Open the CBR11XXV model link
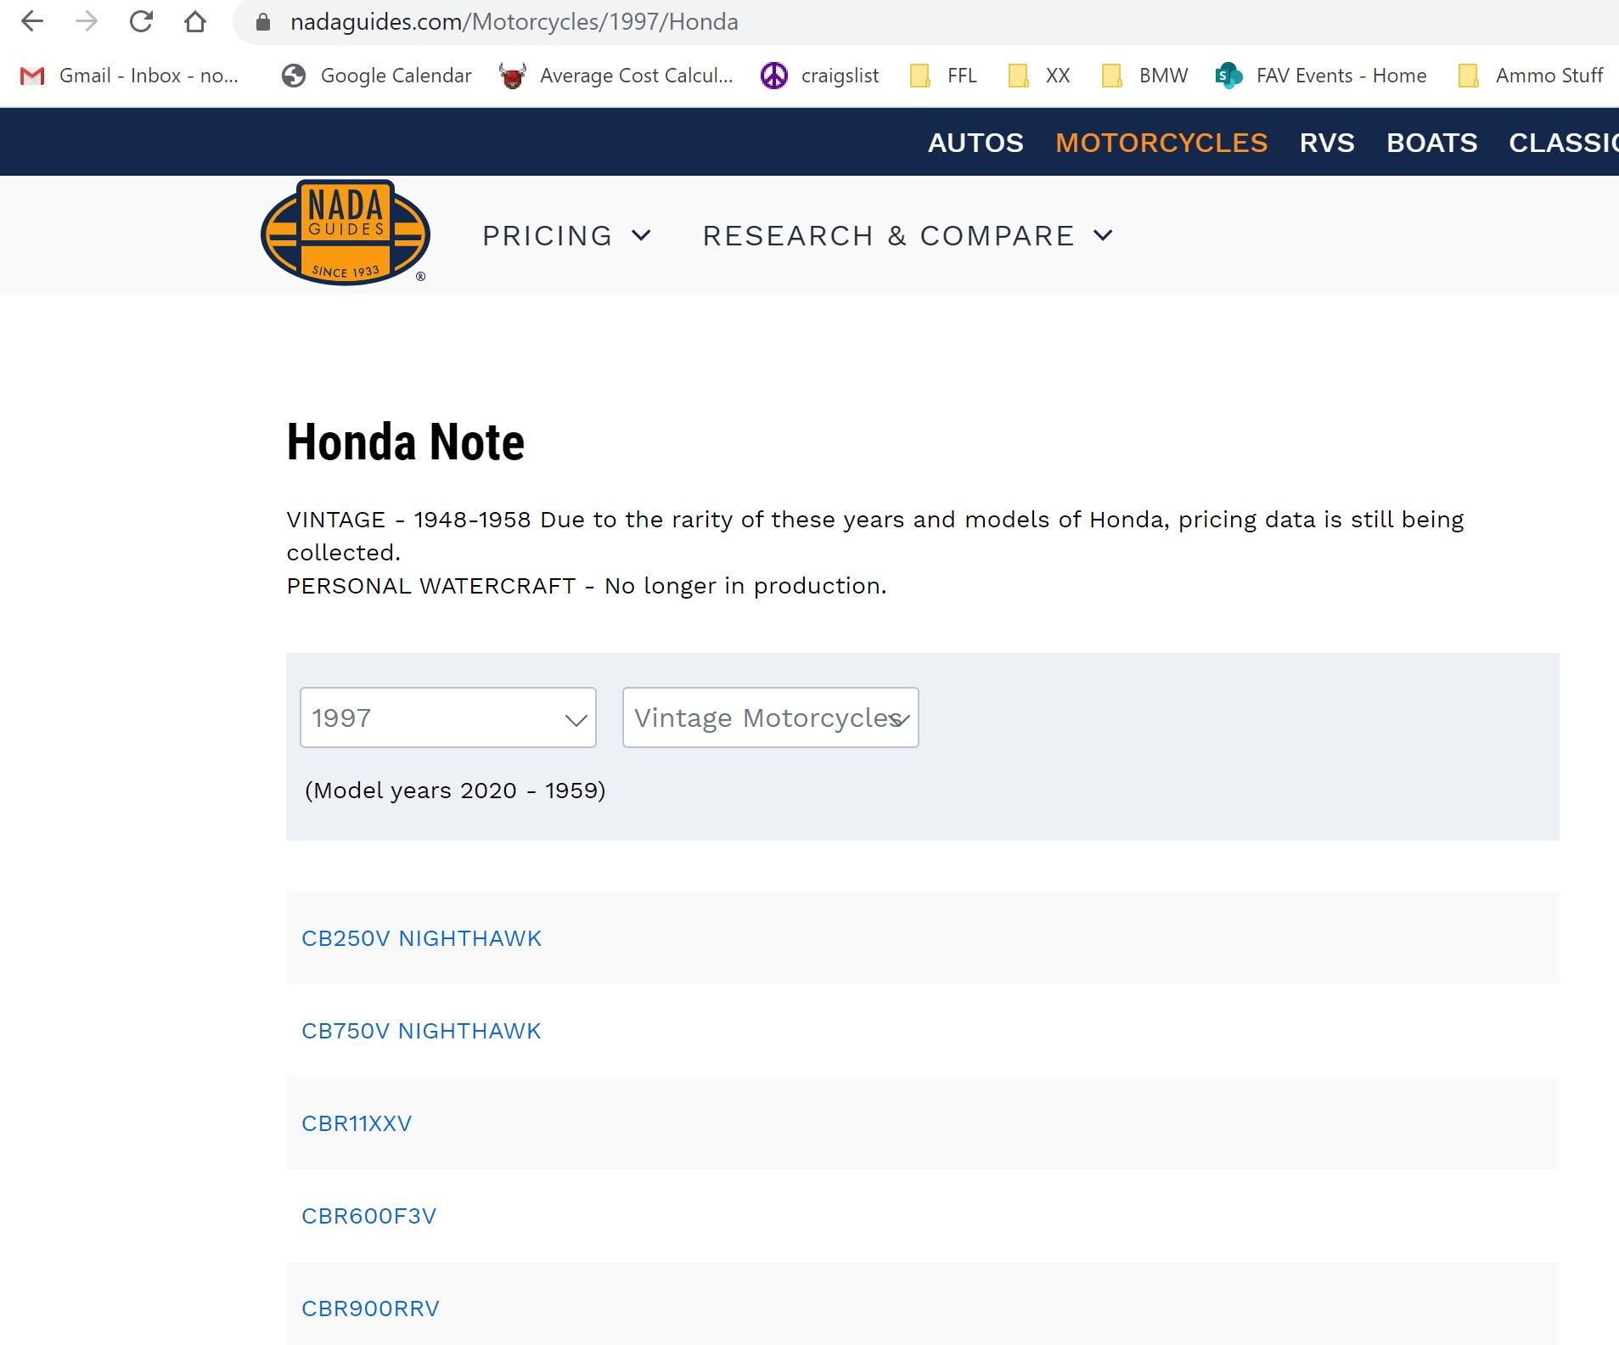The height and width of the screenshot is (1345, 1619). click(x=357, y=1123)
